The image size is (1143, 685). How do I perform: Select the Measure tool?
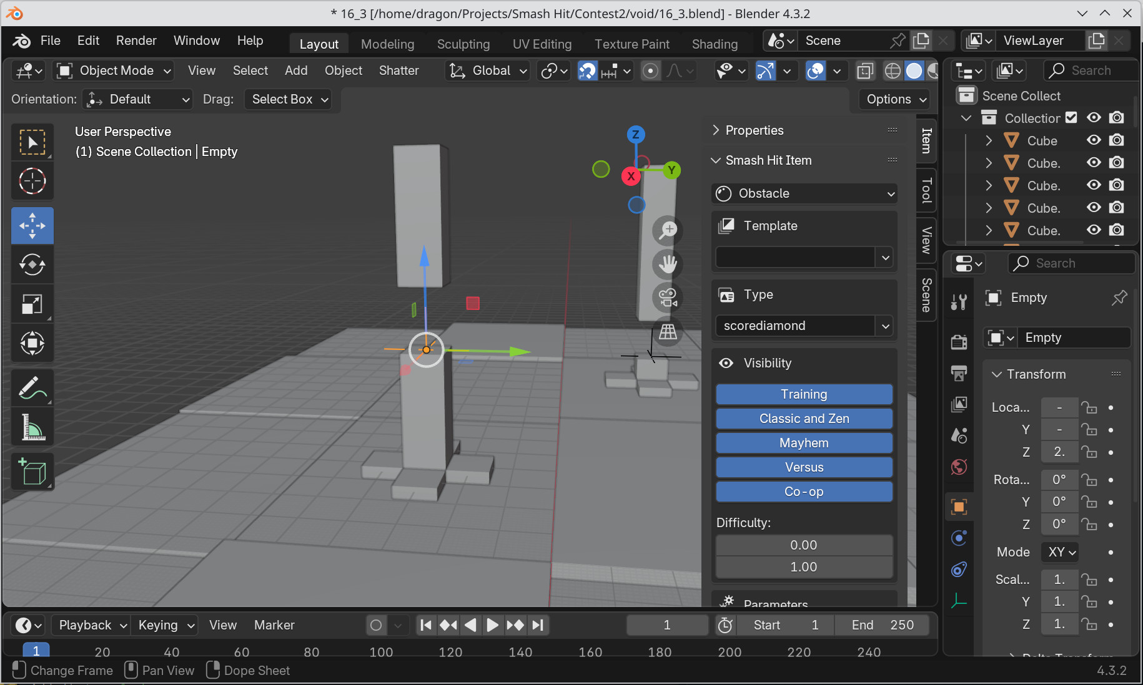click(x=32, y=427)
